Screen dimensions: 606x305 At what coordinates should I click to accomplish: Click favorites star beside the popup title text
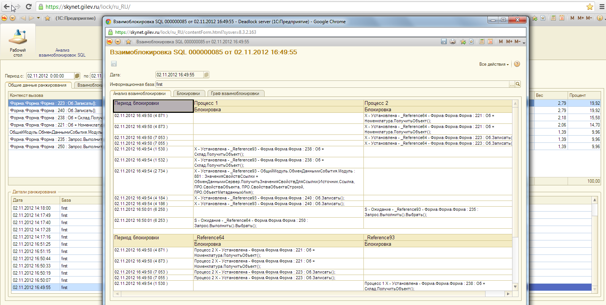point(128,42)
